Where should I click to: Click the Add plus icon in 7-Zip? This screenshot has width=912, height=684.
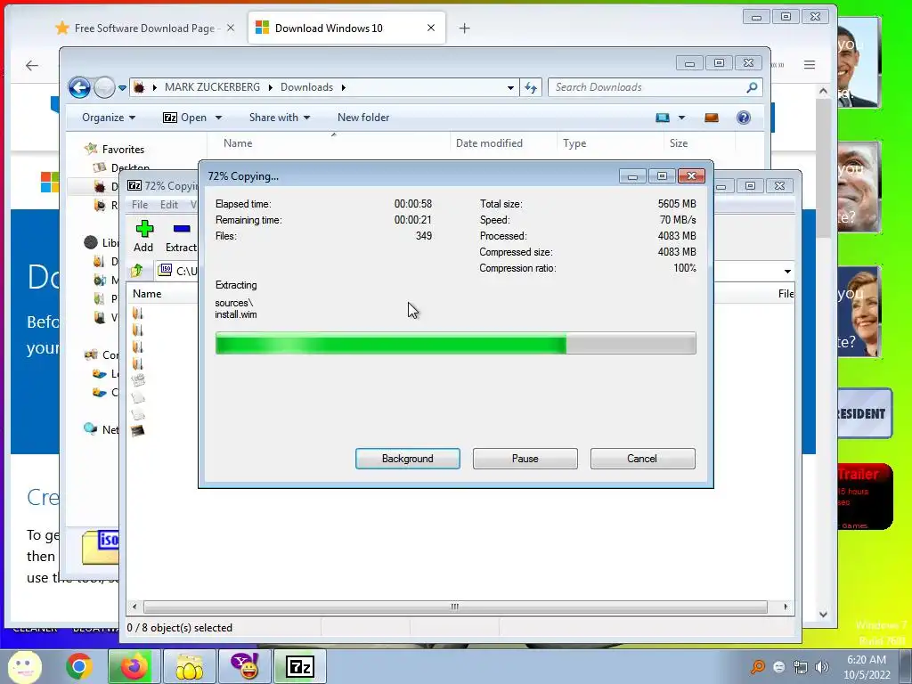click(x=144, y=229)
